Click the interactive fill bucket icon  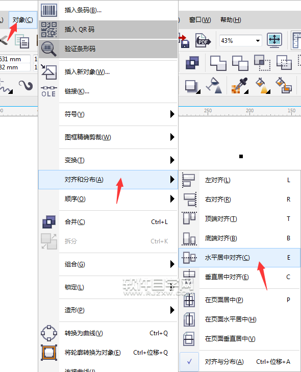point(263,85)
